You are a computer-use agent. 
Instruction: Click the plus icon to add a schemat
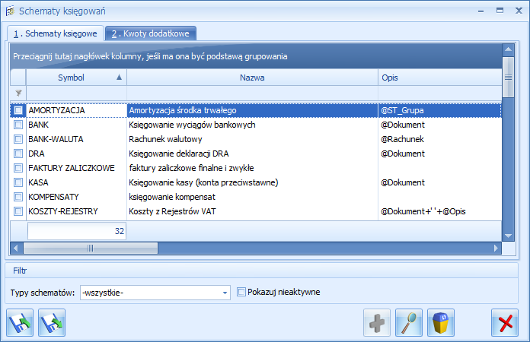click(x=377, y=322)
